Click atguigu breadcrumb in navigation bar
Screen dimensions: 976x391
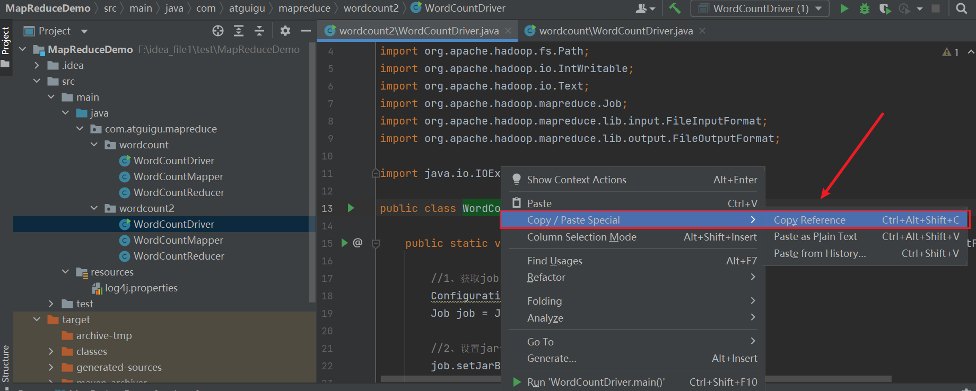247,8
